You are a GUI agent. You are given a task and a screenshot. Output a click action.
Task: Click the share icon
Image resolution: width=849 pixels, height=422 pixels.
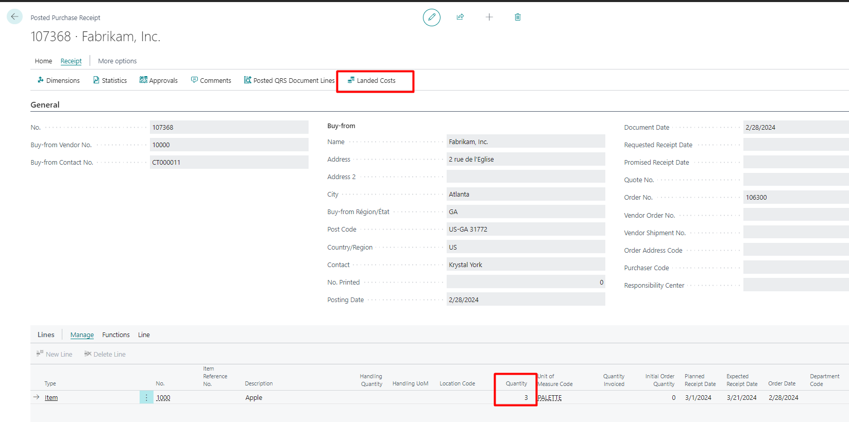coord(460,17)
